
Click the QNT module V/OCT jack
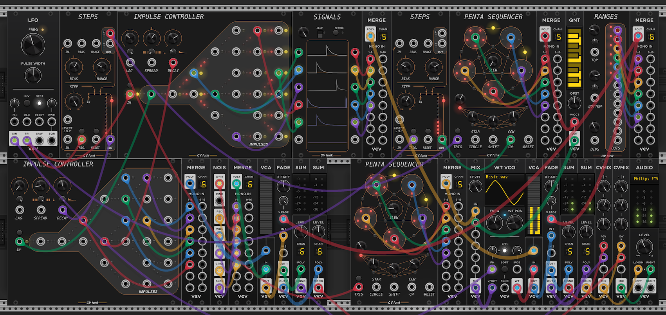pyautogui.click(x=574, y=122)
